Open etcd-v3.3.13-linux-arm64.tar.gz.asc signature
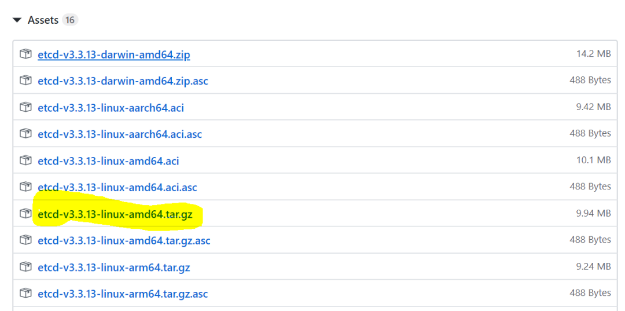The width and height of the screenshot is (625, 311). pyautogui.click(x=123, y=294)
